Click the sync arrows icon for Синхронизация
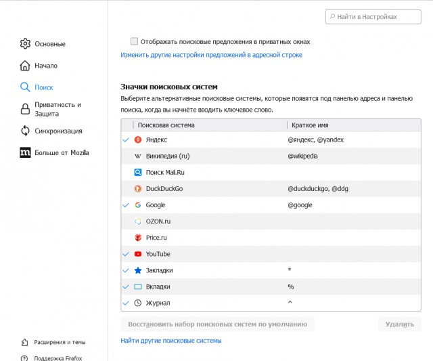The height and width of the screenshot is (361, 433). tap(25, 131)
